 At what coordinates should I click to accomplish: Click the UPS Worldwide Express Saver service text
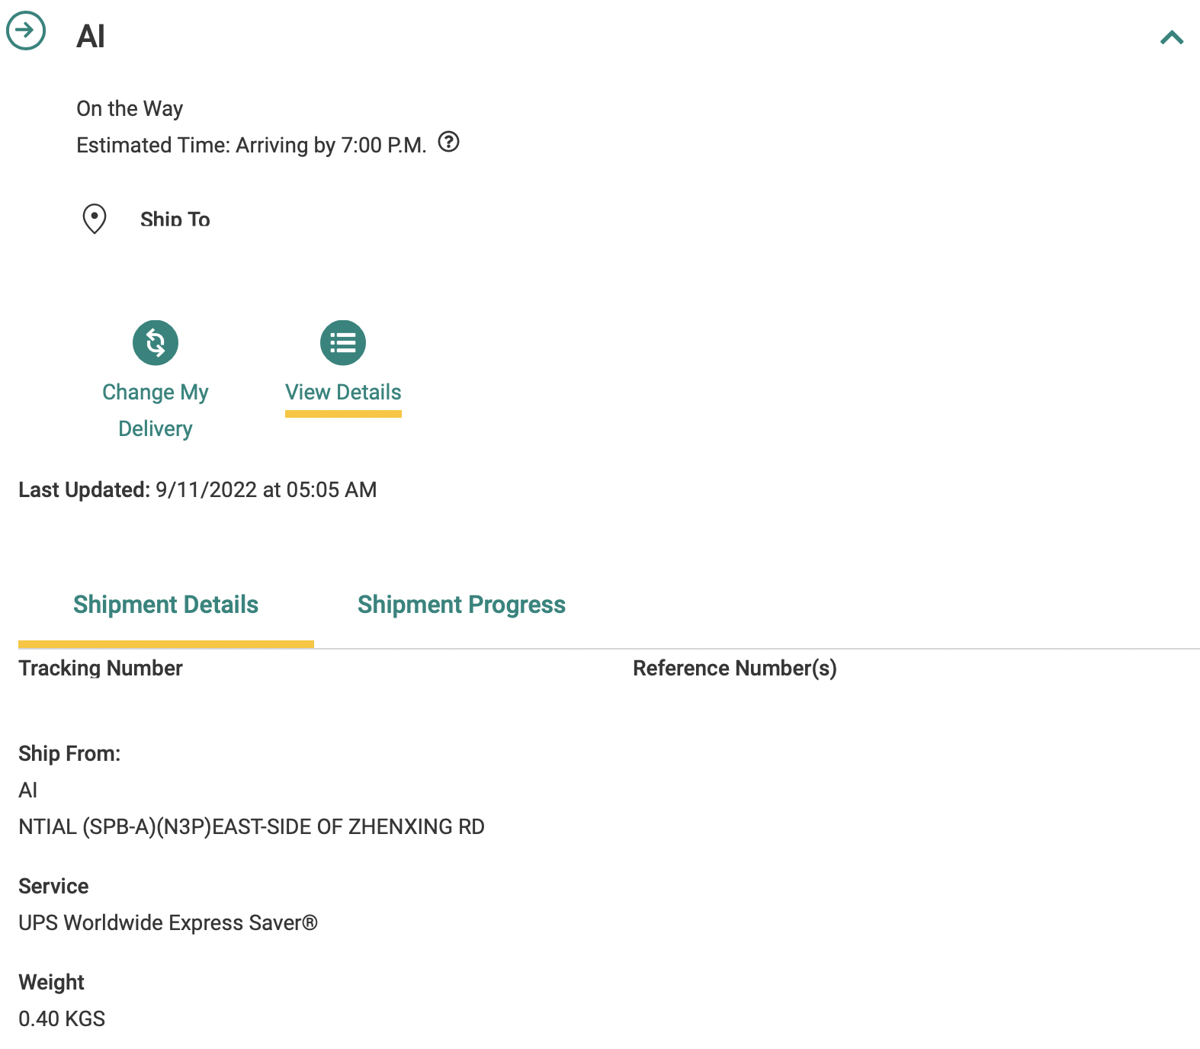168,922
